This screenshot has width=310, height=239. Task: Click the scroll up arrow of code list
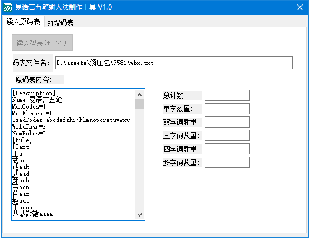point(139,95)
